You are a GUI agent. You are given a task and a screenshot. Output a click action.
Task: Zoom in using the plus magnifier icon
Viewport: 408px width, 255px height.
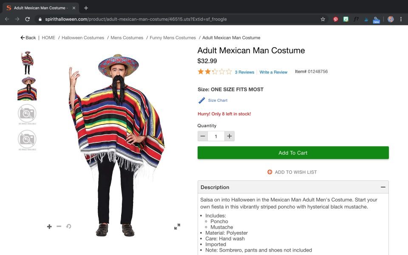[x=49, y=227]
